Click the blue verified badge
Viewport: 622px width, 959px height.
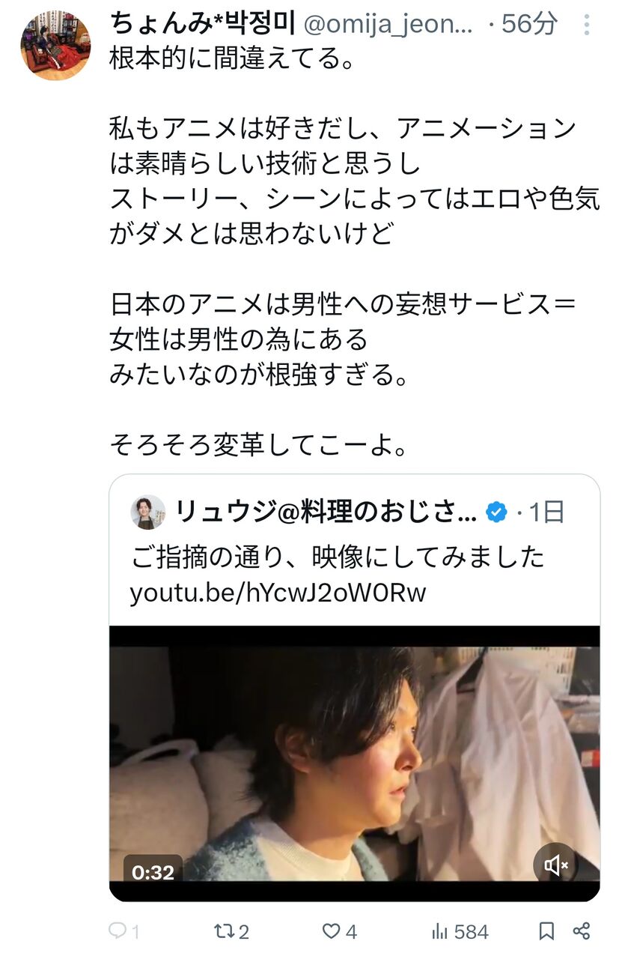(496, 512)
